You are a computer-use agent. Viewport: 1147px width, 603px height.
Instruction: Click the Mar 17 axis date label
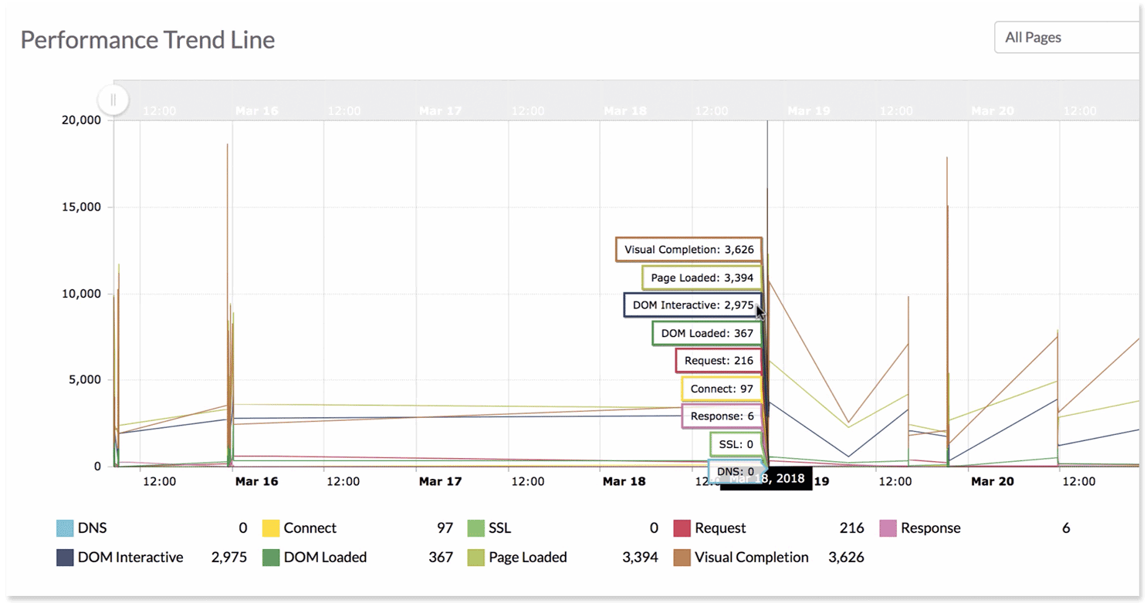click(x=441, y=480)
